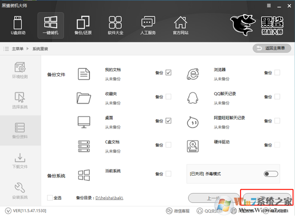Open 人工服务 support chat

[x=148, y=25]
